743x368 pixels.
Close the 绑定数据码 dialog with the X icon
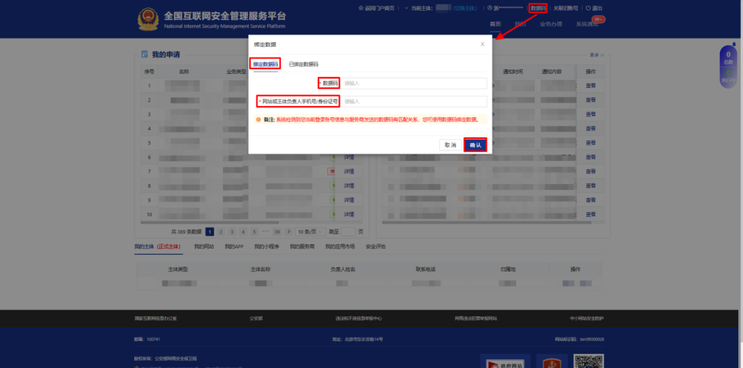click(x=482, y=44)
